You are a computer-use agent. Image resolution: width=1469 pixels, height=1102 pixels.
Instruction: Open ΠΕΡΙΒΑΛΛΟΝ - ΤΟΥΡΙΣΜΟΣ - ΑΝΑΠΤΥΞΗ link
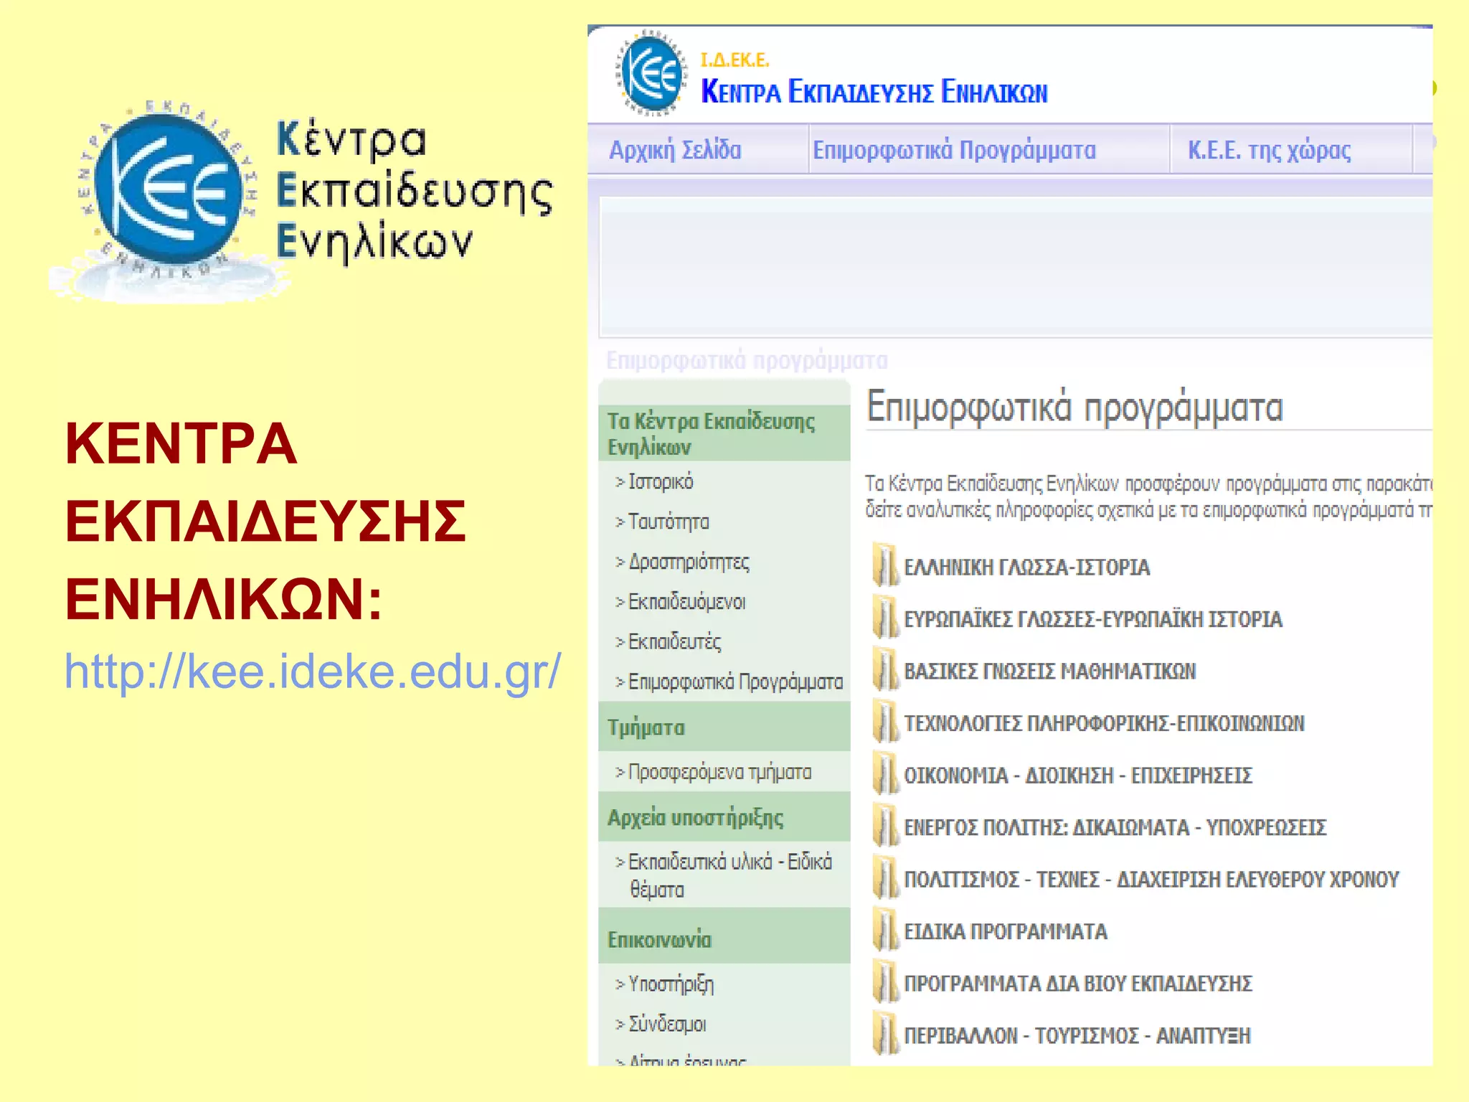click(x=1077, y=1035)
